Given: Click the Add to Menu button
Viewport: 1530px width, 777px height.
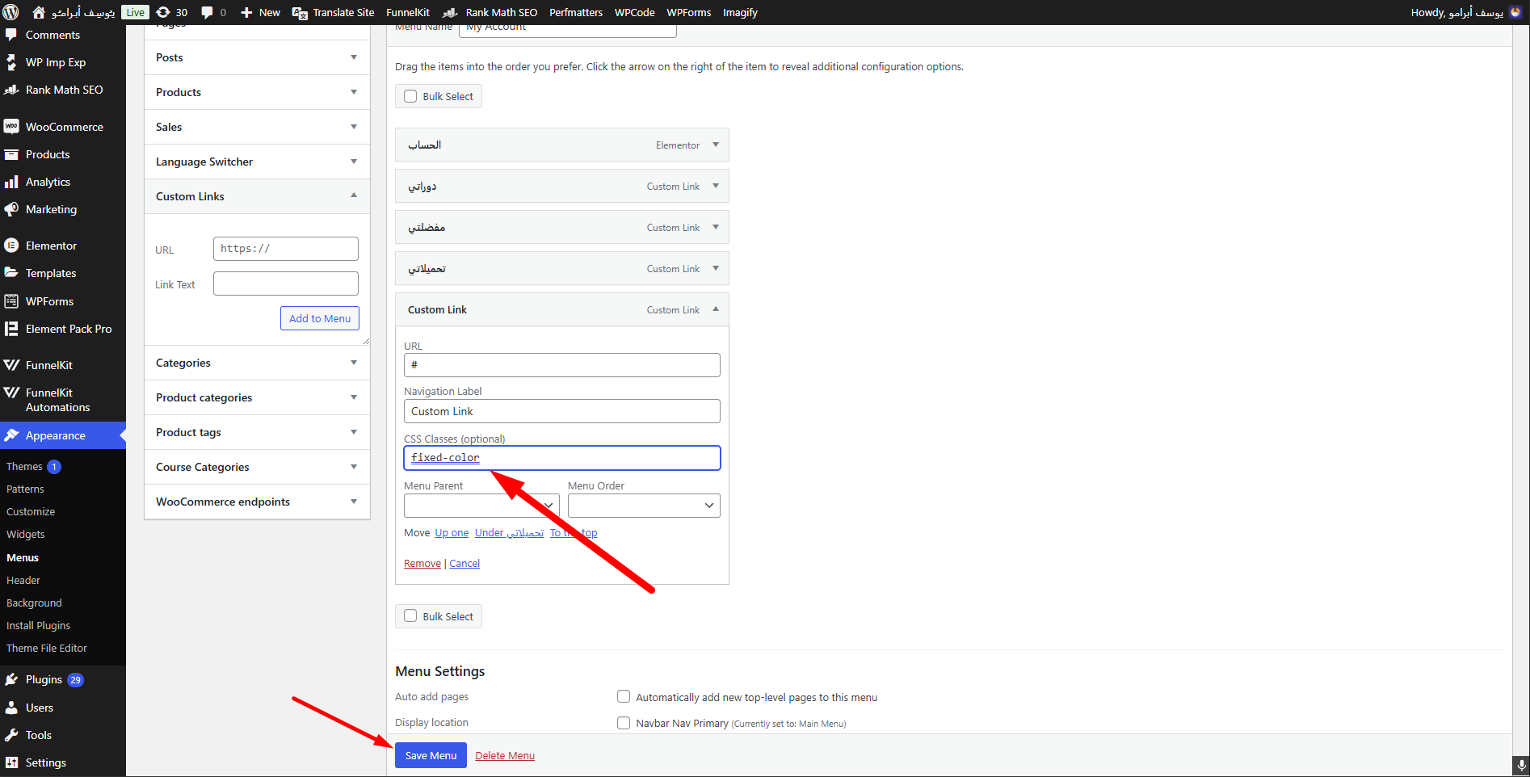Looking at the screenshot, I should [320, 318].
